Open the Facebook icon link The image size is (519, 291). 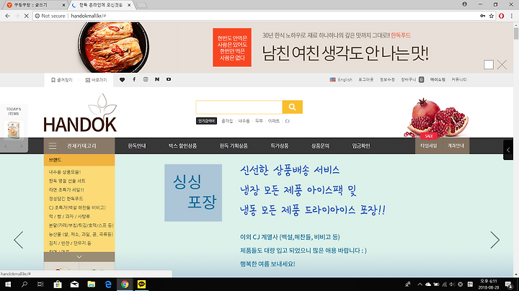134,79
